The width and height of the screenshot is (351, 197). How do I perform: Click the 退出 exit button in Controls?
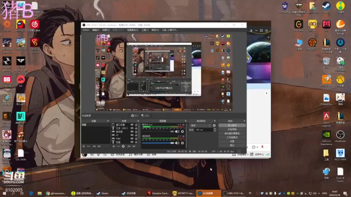tap(232, 145)
